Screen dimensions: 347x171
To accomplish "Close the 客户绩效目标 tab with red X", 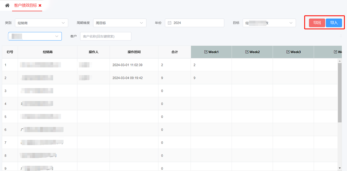I will coord(40,6).
